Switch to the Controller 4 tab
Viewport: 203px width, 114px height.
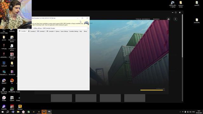(50, 31)
